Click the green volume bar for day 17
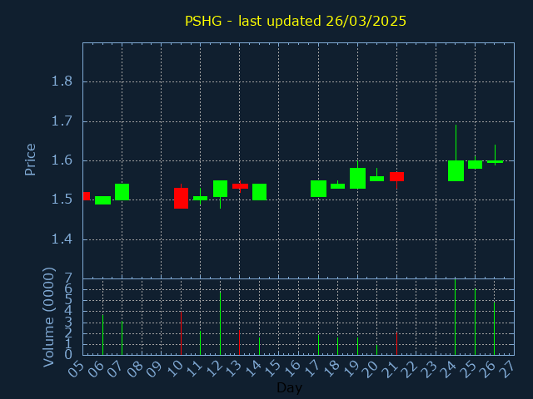 tap(318, 345)
